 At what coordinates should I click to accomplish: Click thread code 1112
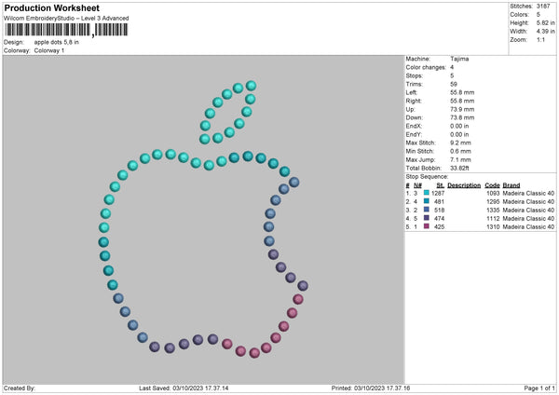(x=493, y=218)
